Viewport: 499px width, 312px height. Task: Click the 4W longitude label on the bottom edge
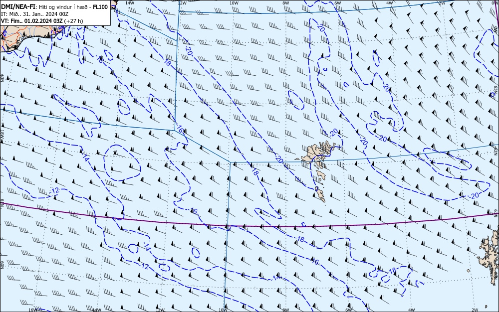[x=412, y=310]
